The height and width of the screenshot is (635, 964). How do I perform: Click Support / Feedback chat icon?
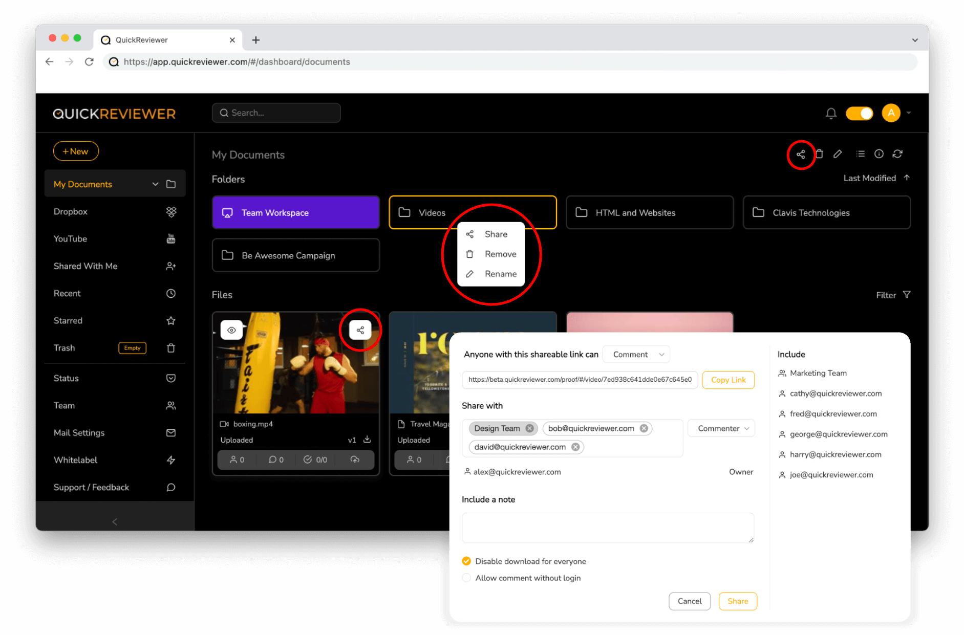171,487
